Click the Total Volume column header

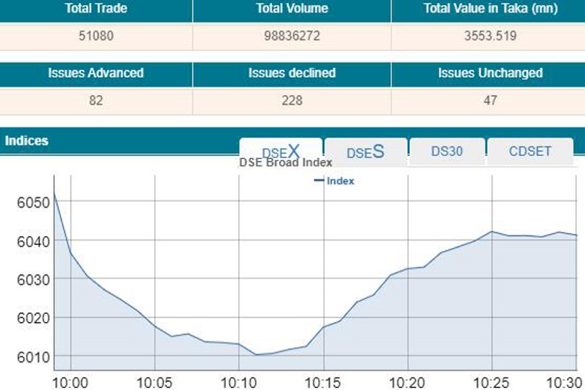coord(291,9)
